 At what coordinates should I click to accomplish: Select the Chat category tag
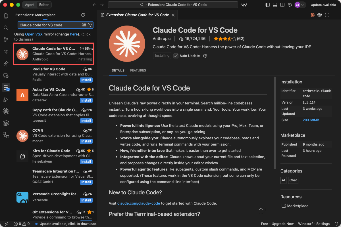pyautogui.click(x=293, y=180)
